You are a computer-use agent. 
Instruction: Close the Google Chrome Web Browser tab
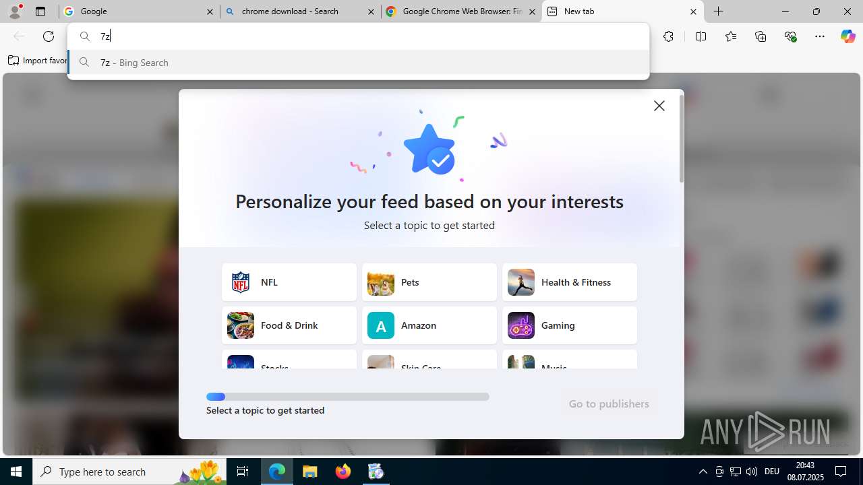pos(532,11)
